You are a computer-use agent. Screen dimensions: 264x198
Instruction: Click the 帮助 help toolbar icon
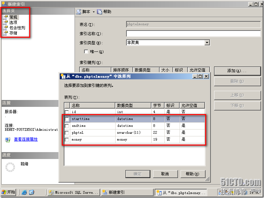pyautogui.click(x=99, y=12)
